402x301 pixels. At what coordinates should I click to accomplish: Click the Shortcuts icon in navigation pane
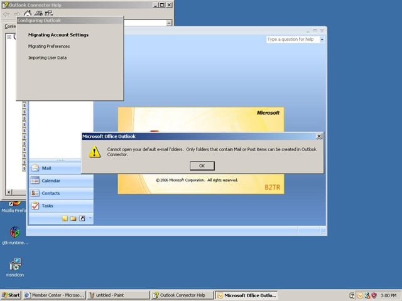[82, 218]
